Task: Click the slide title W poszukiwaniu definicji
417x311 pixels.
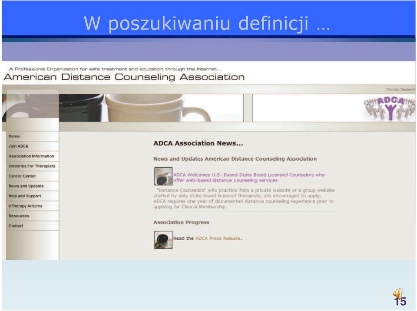Action: [207, 23]
